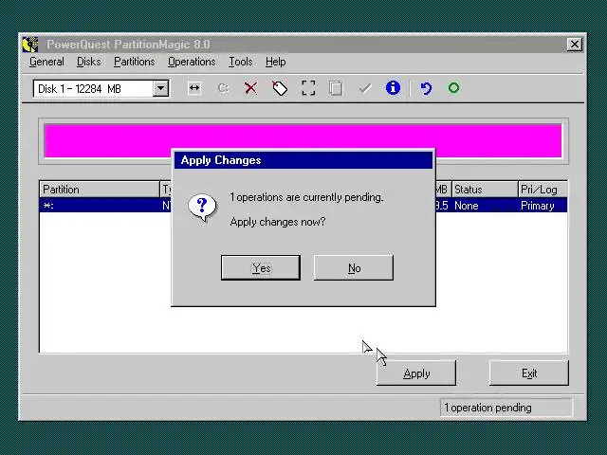Click the Pri/Log column header
This screenshot has width=607, height=455.
[543, 190]
